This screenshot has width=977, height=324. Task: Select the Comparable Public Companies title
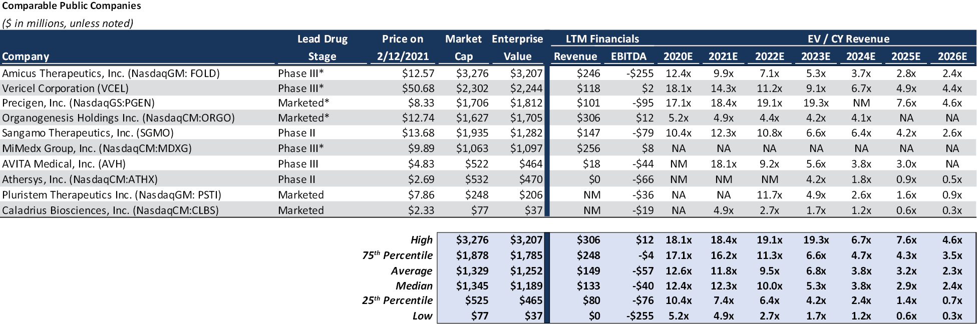(x=72, y=6)
